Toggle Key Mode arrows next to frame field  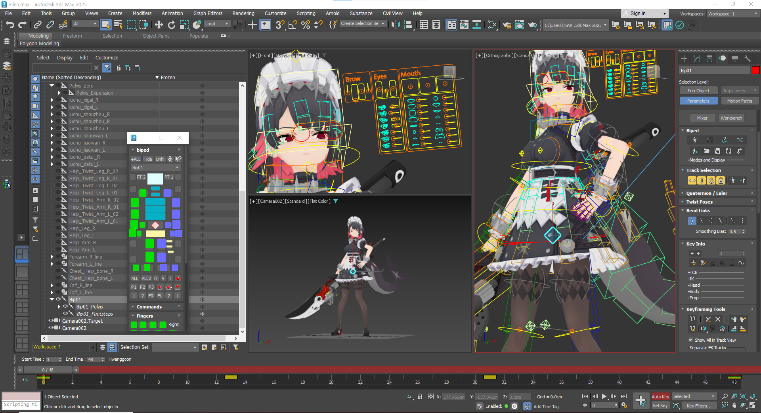585,405
